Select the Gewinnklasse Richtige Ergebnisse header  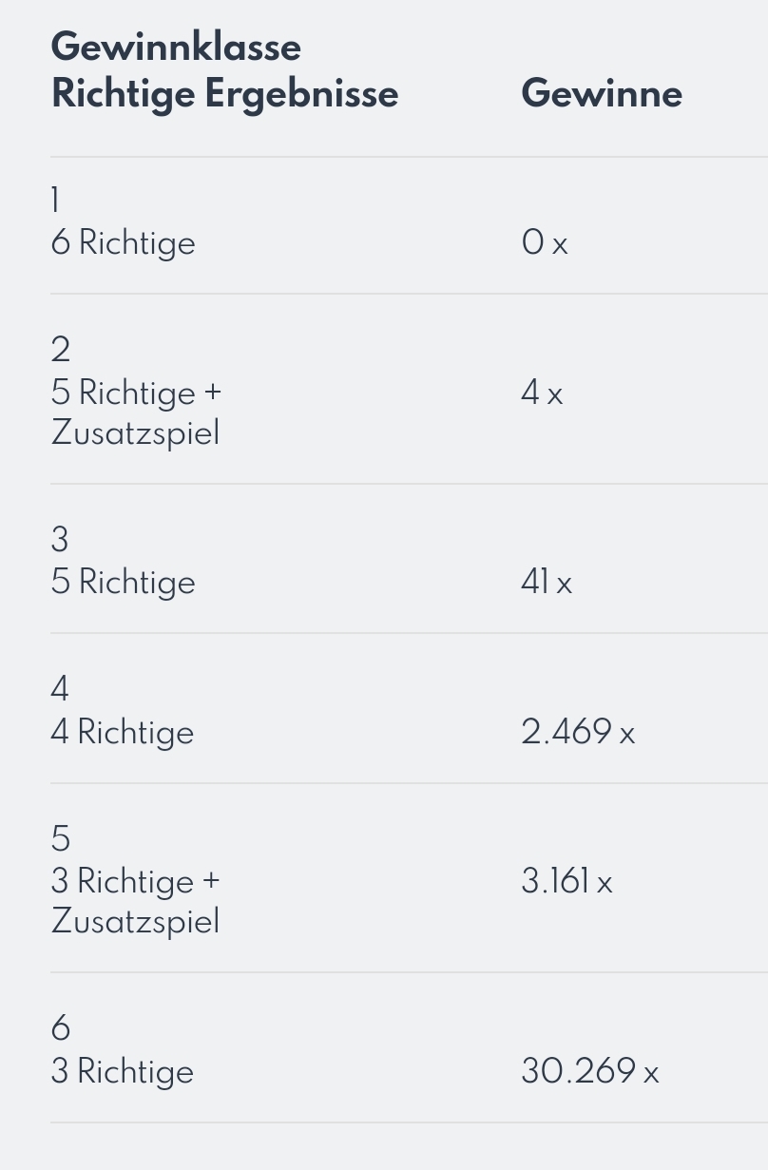pyautogui.click(x=224, y=70)
